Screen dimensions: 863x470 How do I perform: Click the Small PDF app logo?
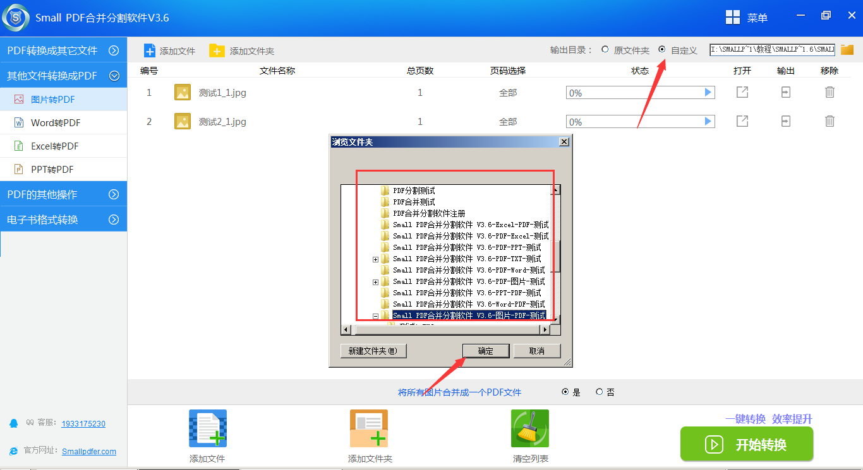tap(16, 17)
